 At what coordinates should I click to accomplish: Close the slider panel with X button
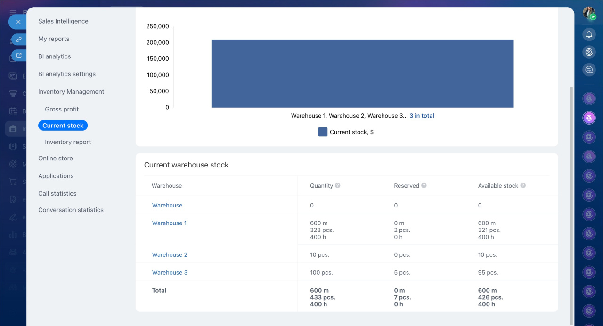[18, 22]
